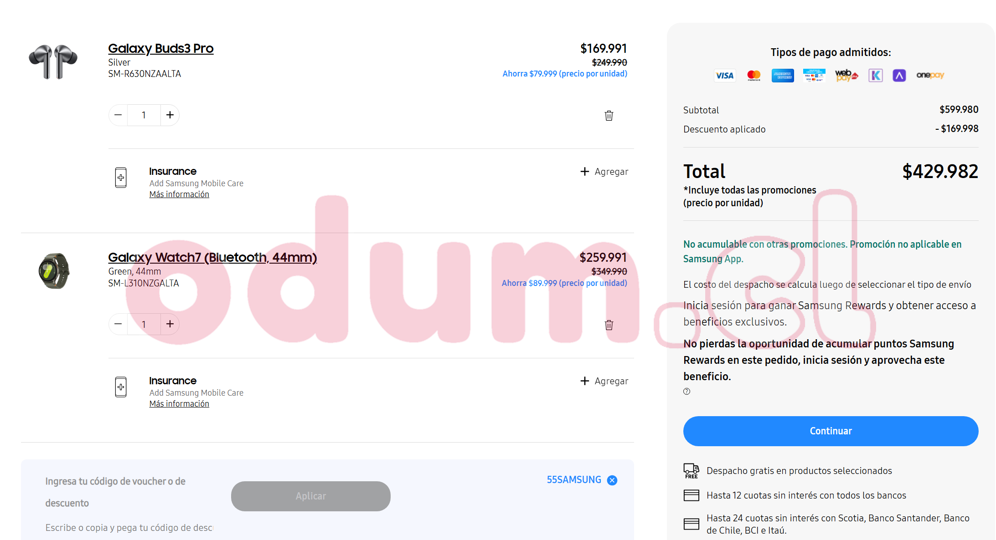Open Galaxy Watch7 (Bluetooth, 44mm) link
Viewport: 996px width, 540px height.
[212, 257]
